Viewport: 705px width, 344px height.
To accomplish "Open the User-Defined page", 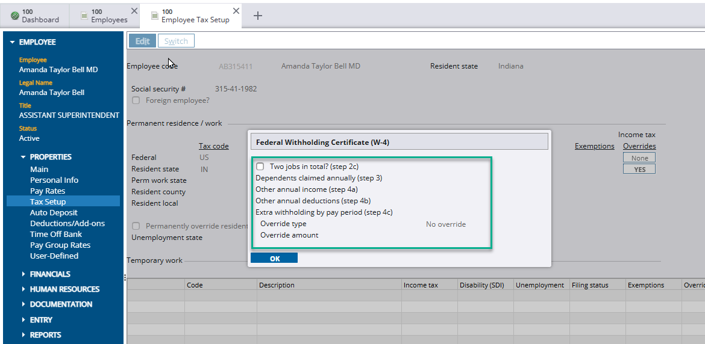I will (x=54, y=256).
